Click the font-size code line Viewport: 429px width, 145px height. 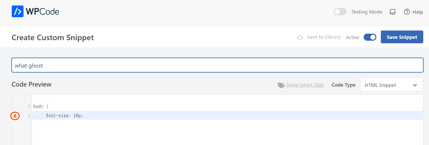pos(64,116)
